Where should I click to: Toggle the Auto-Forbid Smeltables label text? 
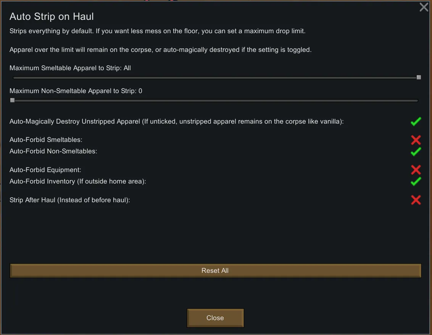(46, 140)
